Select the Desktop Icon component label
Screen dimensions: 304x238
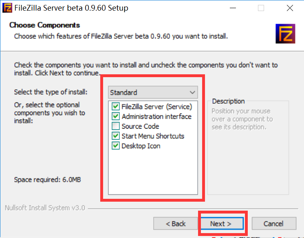click(x=141, y=146)
